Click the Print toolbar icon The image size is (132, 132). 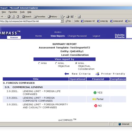point(68,17)
